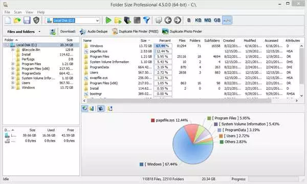Image resolution: width=307 pixels, height=184 pixels.
Task: Click the fourth chart toolbar icon
Action: [x=110, y=108]
